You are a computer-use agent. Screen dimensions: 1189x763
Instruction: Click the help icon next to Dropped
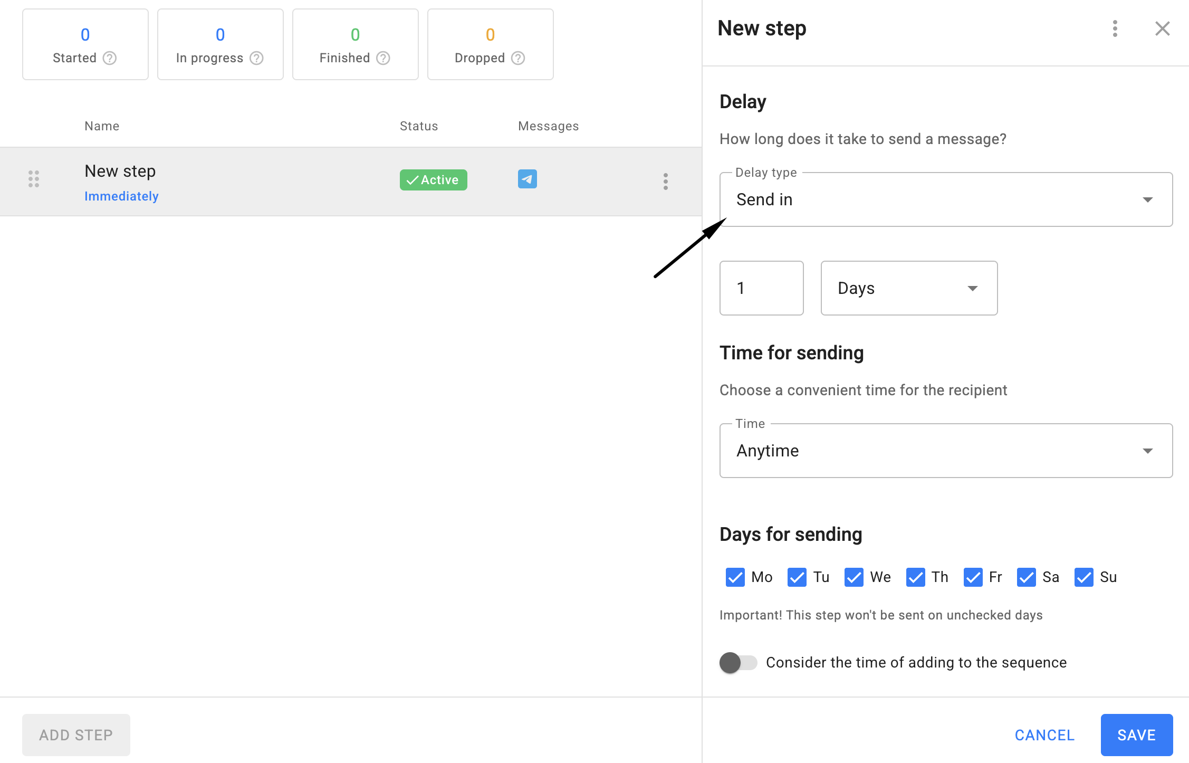click(x=518, y=58)
